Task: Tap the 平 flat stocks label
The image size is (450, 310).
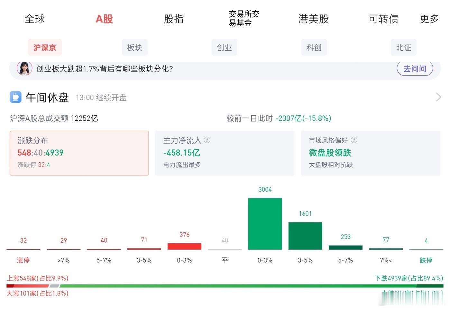Action: click(x=225, y=260)
